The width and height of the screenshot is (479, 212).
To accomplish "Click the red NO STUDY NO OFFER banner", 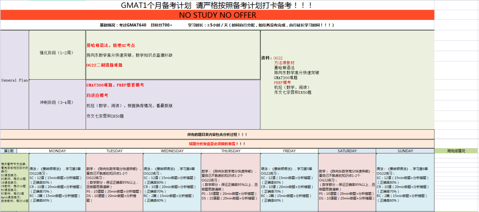I will click(217, 15).
